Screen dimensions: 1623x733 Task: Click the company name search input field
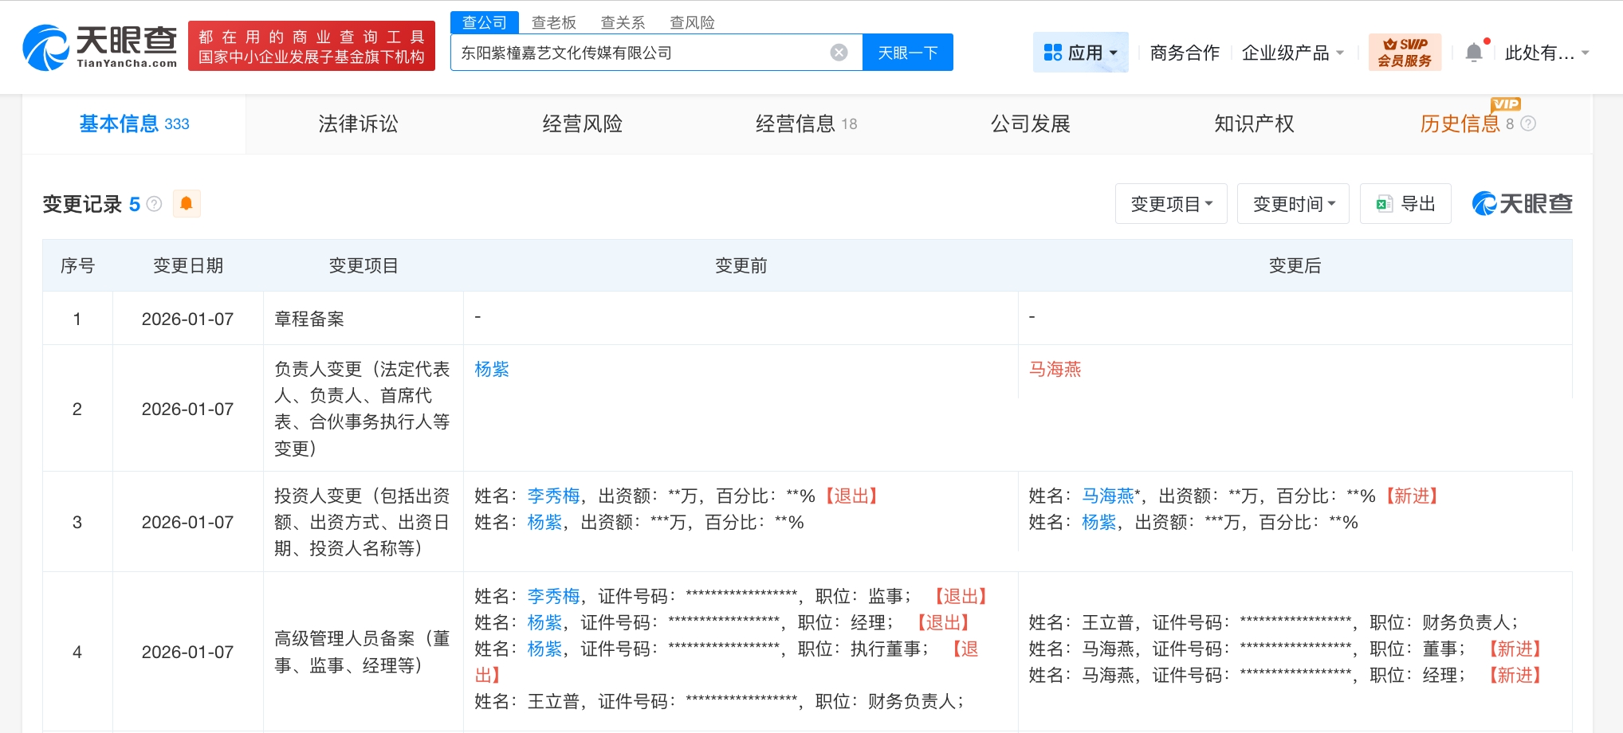(x=638, y=53)
